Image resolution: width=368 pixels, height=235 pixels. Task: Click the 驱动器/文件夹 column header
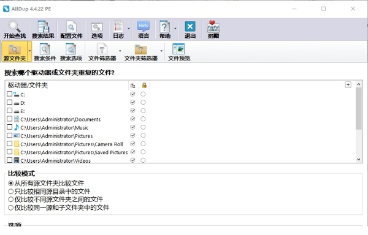click(x=28, y=85)
